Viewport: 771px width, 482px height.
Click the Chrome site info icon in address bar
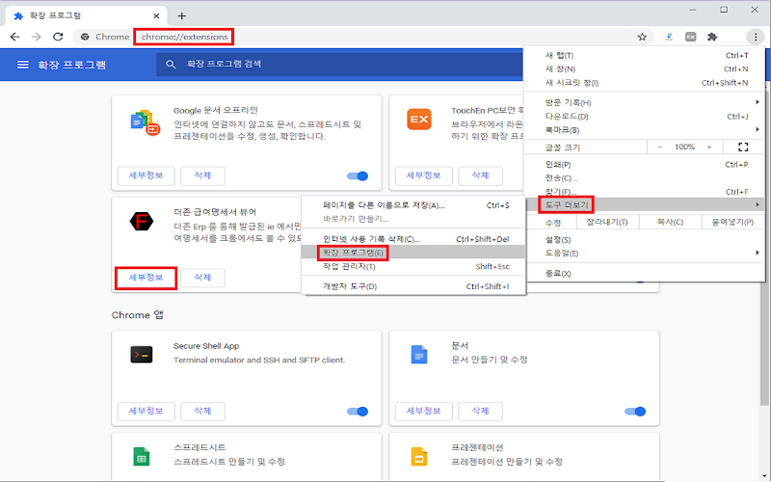[x=85, y=37]
